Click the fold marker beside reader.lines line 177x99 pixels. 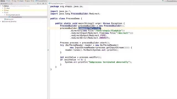(x=48, y=50)
